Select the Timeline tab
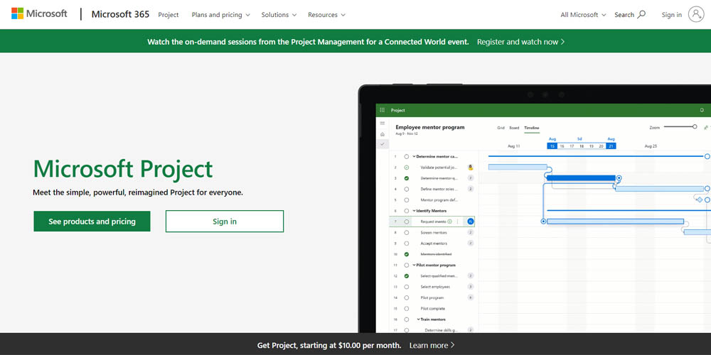Screen dimensions: 711x355 [532, 128]
